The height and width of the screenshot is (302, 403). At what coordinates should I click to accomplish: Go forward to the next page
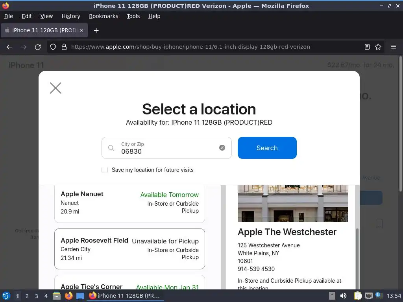point(24,47)
